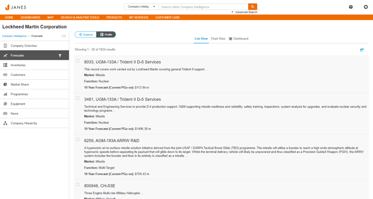373x199 pixels.
Task: Click the Forecasts breadcrumb text
Action: (37, 36)
